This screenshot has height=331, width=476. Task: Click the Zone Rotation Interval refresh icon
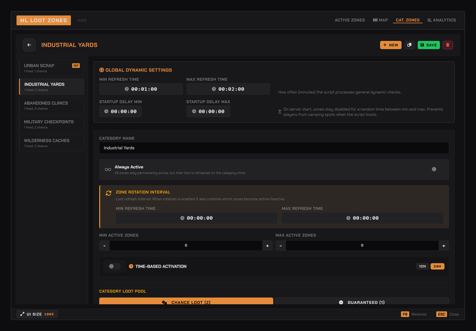(x=109, y=193)
